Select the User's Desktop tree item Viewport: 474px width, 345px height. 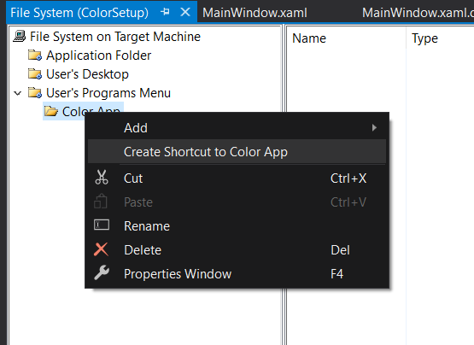tap(87, 74)
